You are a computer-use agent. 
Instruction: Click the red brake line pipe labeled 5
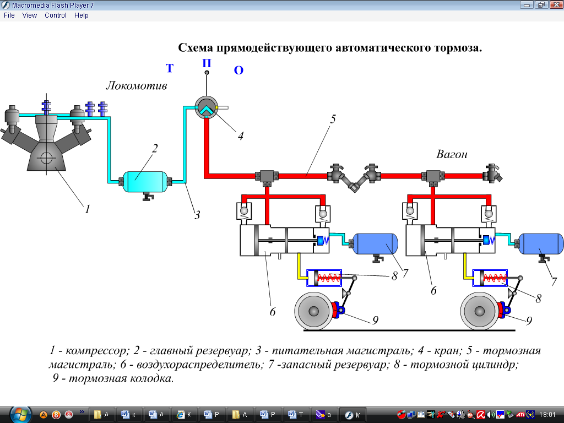tap(303, 176)
